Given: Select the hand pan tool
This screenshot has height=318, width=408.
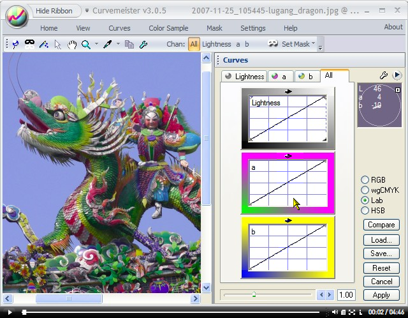Looking at the screenshot, I should pos(72,45).
